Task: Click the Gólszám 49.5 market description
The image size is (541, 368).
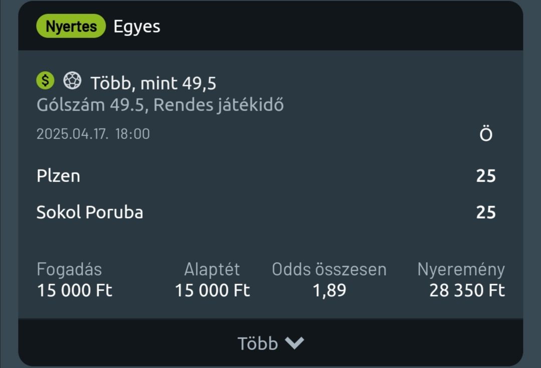Action: click(x=160, y=105)
